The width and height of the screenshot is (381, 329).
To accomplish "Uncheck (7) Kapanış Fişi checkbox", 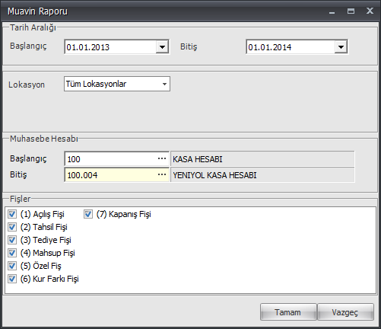I will 88,214.
